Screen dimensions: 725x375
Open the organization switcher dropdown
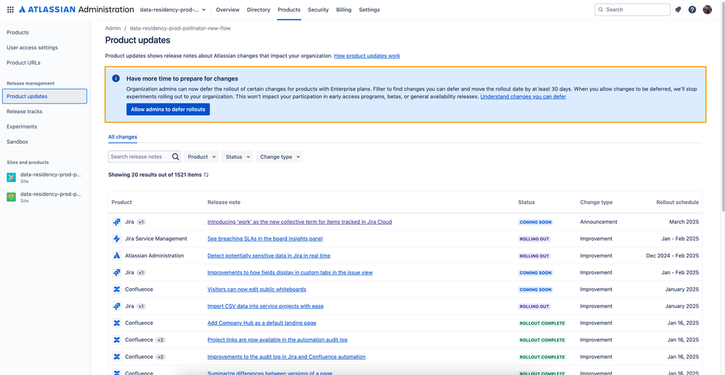172,9
